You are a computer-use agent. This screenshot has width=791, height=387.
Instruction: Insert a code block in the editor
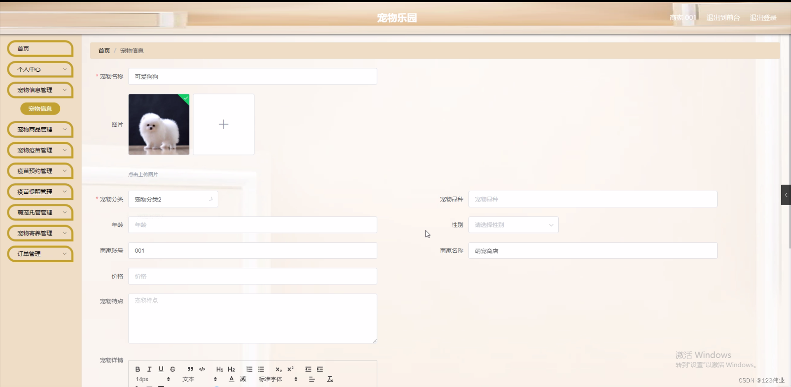click(x=202, y=369)
